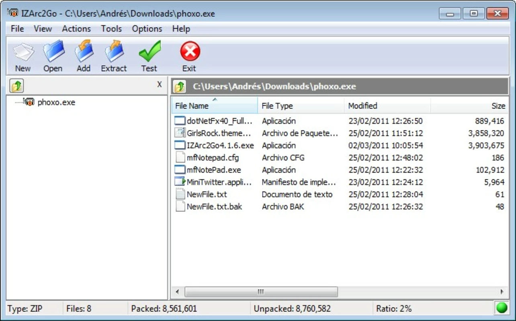Open the File menu
The width and height of the screenshot is (516, 321).
coord(17,28)
